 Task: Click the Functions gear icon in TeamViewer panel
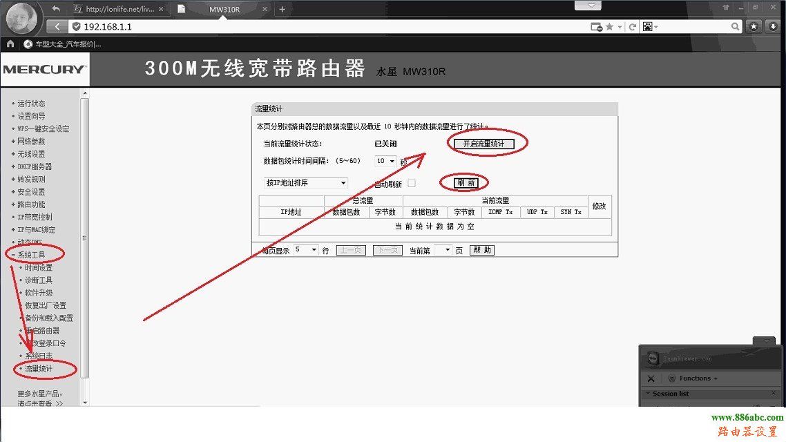tap(672, 378)
